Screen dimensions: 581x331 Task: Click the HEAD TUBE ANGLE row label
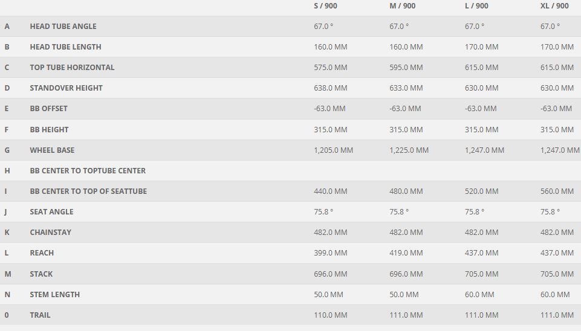tap(63, 27)
